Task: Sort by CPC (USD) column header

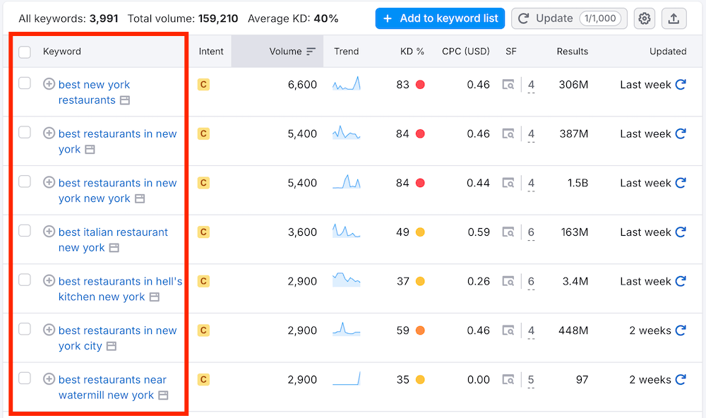Action: pos(465,52)
